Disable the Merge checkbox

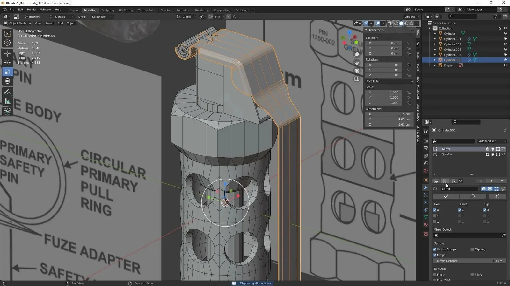coord(435,255)
